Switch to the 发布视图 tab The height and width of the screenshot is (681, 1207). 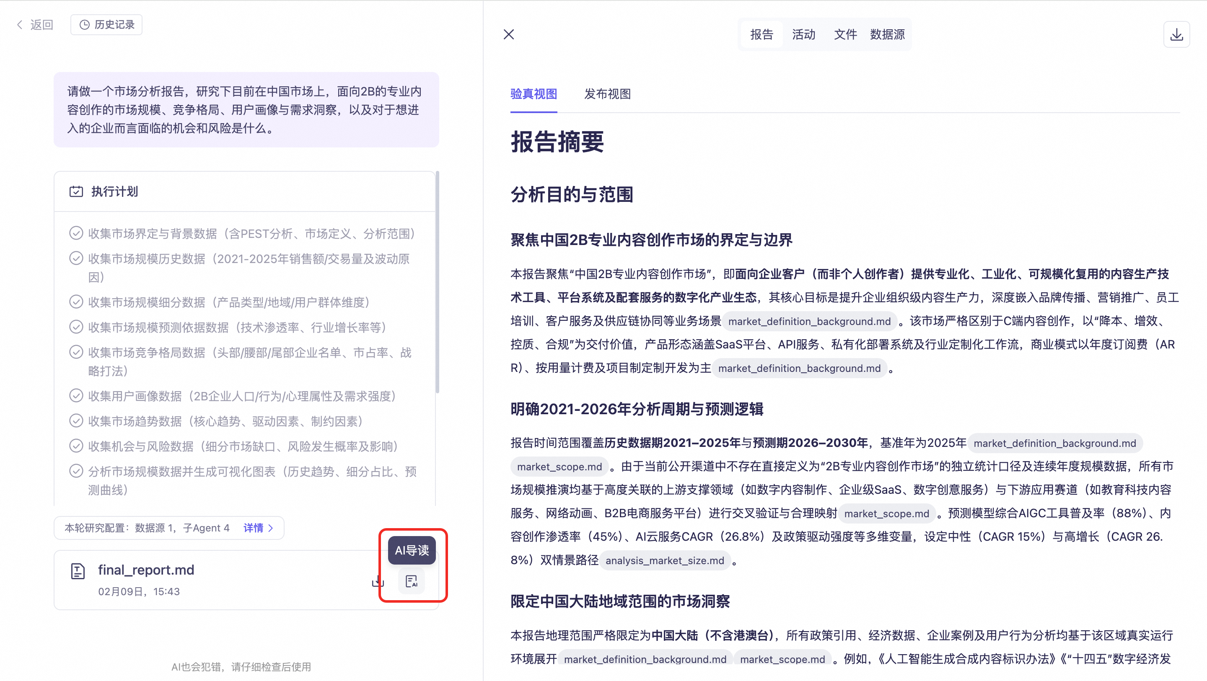point(607,94)
